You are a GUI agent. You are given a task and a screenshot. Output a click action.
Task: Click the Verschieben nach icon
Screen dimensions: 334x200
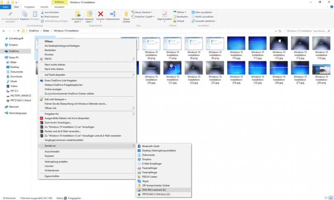click(x=78, y=14)
